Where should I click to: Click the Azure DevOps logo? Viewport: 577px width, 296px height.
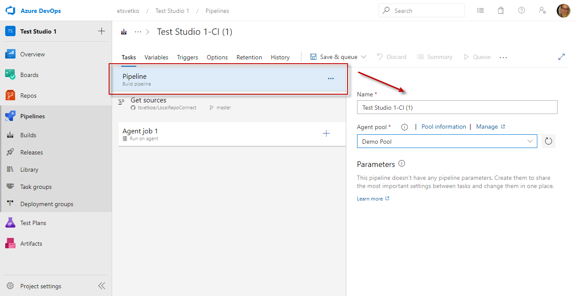click(x=10, y=11)
